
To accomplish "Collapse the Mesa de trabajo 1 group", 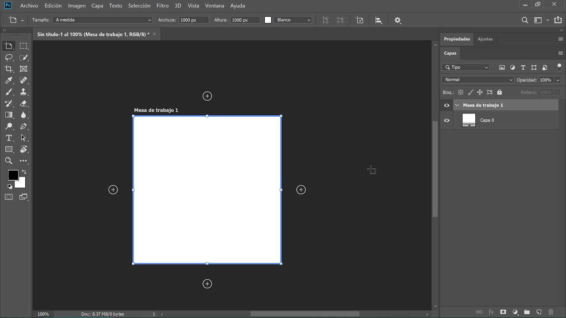I will pos(457,105).
